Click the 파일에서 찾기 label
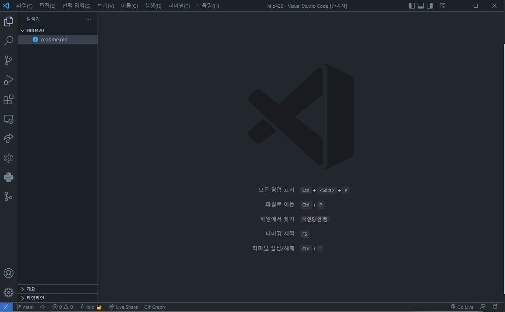Image resolution: width=505 pixels, height=312 pixels. click(277, 219)
